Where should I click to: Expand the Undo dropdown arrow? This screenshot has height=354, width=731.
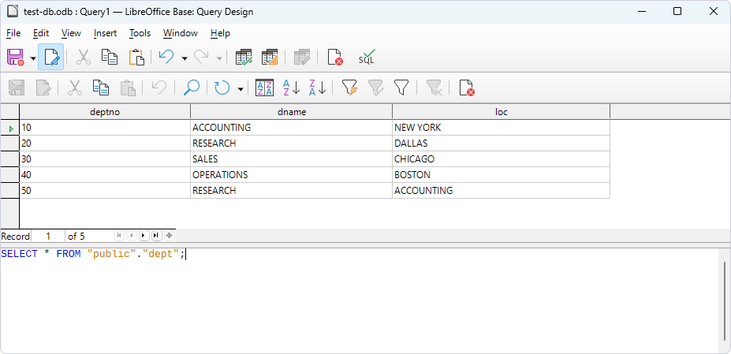click(185, 58)
